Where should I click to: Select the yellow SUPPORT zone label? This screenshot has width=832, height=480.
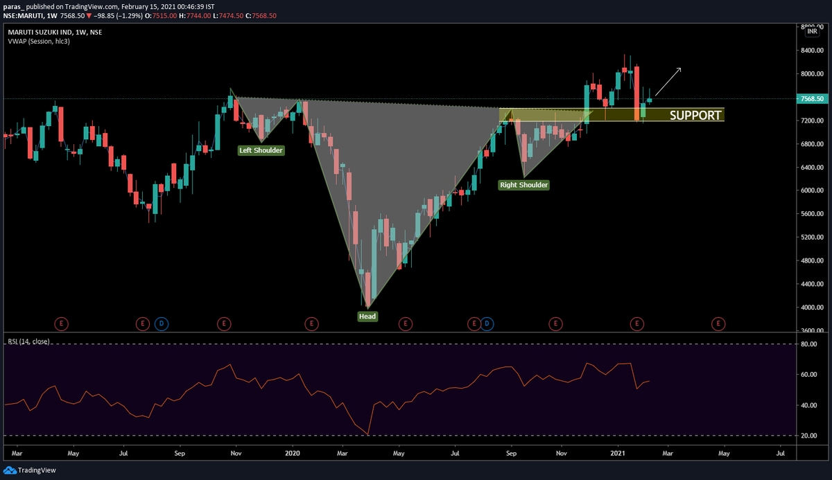[695, 115]
